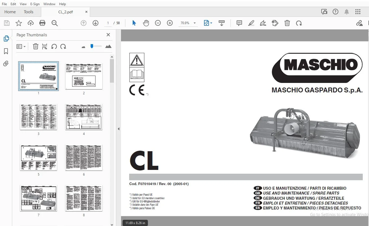
Task: Open the find text magnifier tool
Action: (55, 23)
